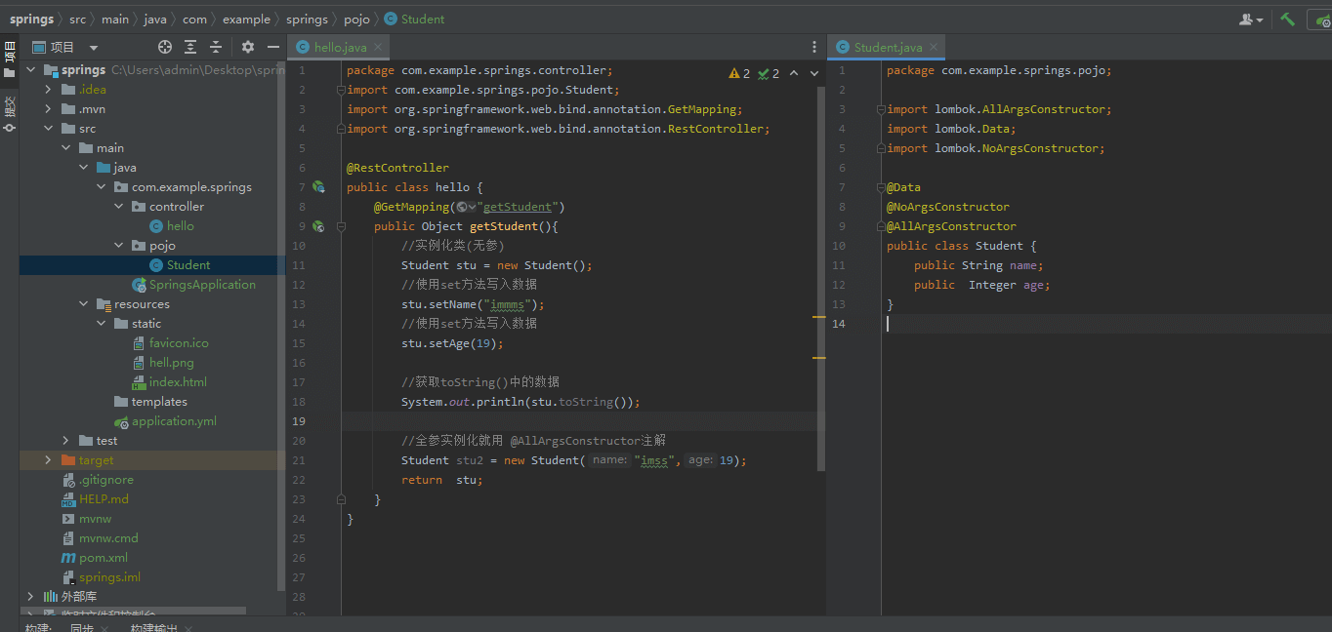
Task: Click the 'example' breadcrumb in navigation bar
Action: point(246,19)
